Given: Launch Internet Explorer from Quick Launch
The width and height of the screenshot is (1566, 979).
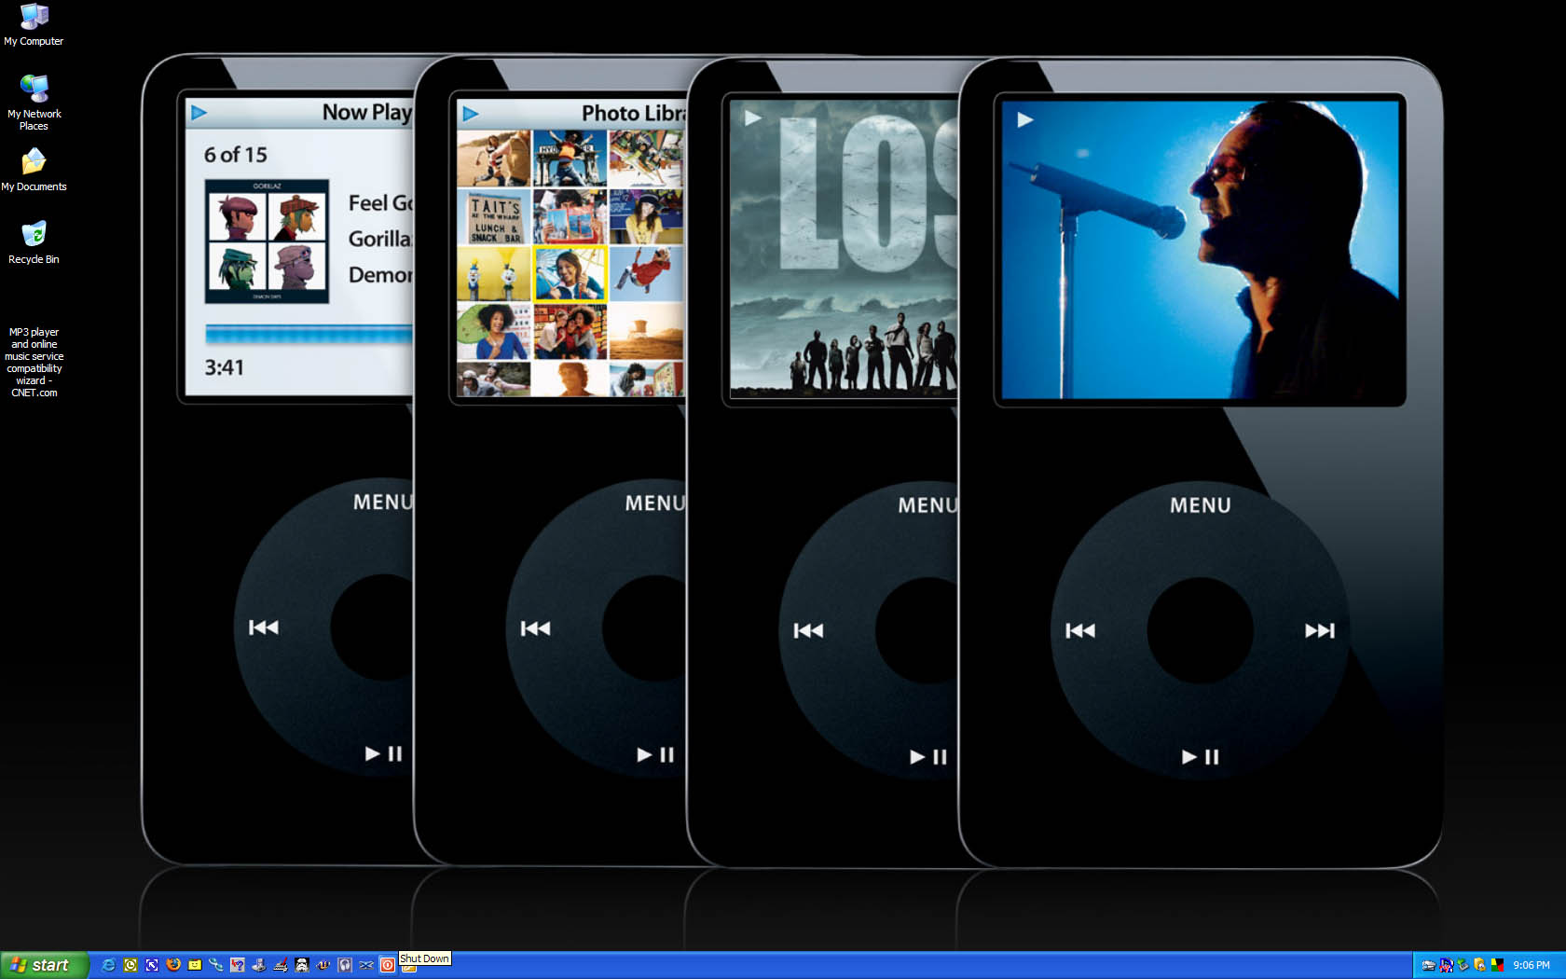Looking at the screenshot, I should tap(108, 965).
